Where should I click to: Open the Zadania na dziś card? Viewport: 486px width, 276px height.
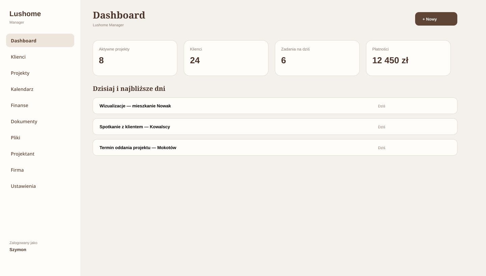pos(317,58)
